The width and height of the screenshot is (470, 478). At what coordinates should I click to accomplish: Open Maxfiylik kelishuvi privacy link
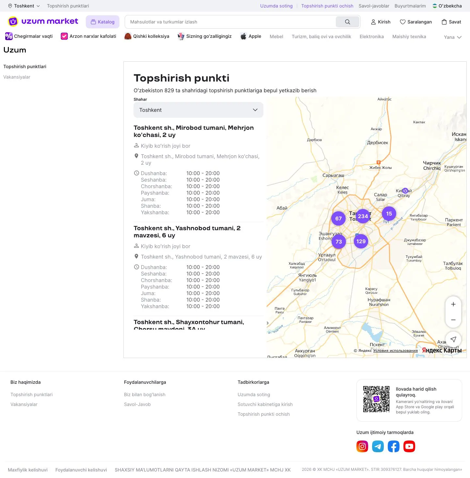(x=28, y=470)
